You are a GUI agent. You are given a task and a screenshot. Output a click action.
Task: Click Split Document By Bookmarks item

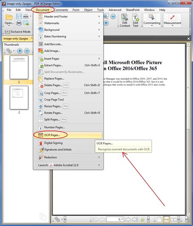point(68,72)
